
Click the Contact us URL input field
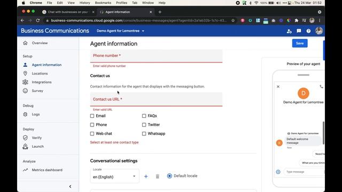(156, 100)
